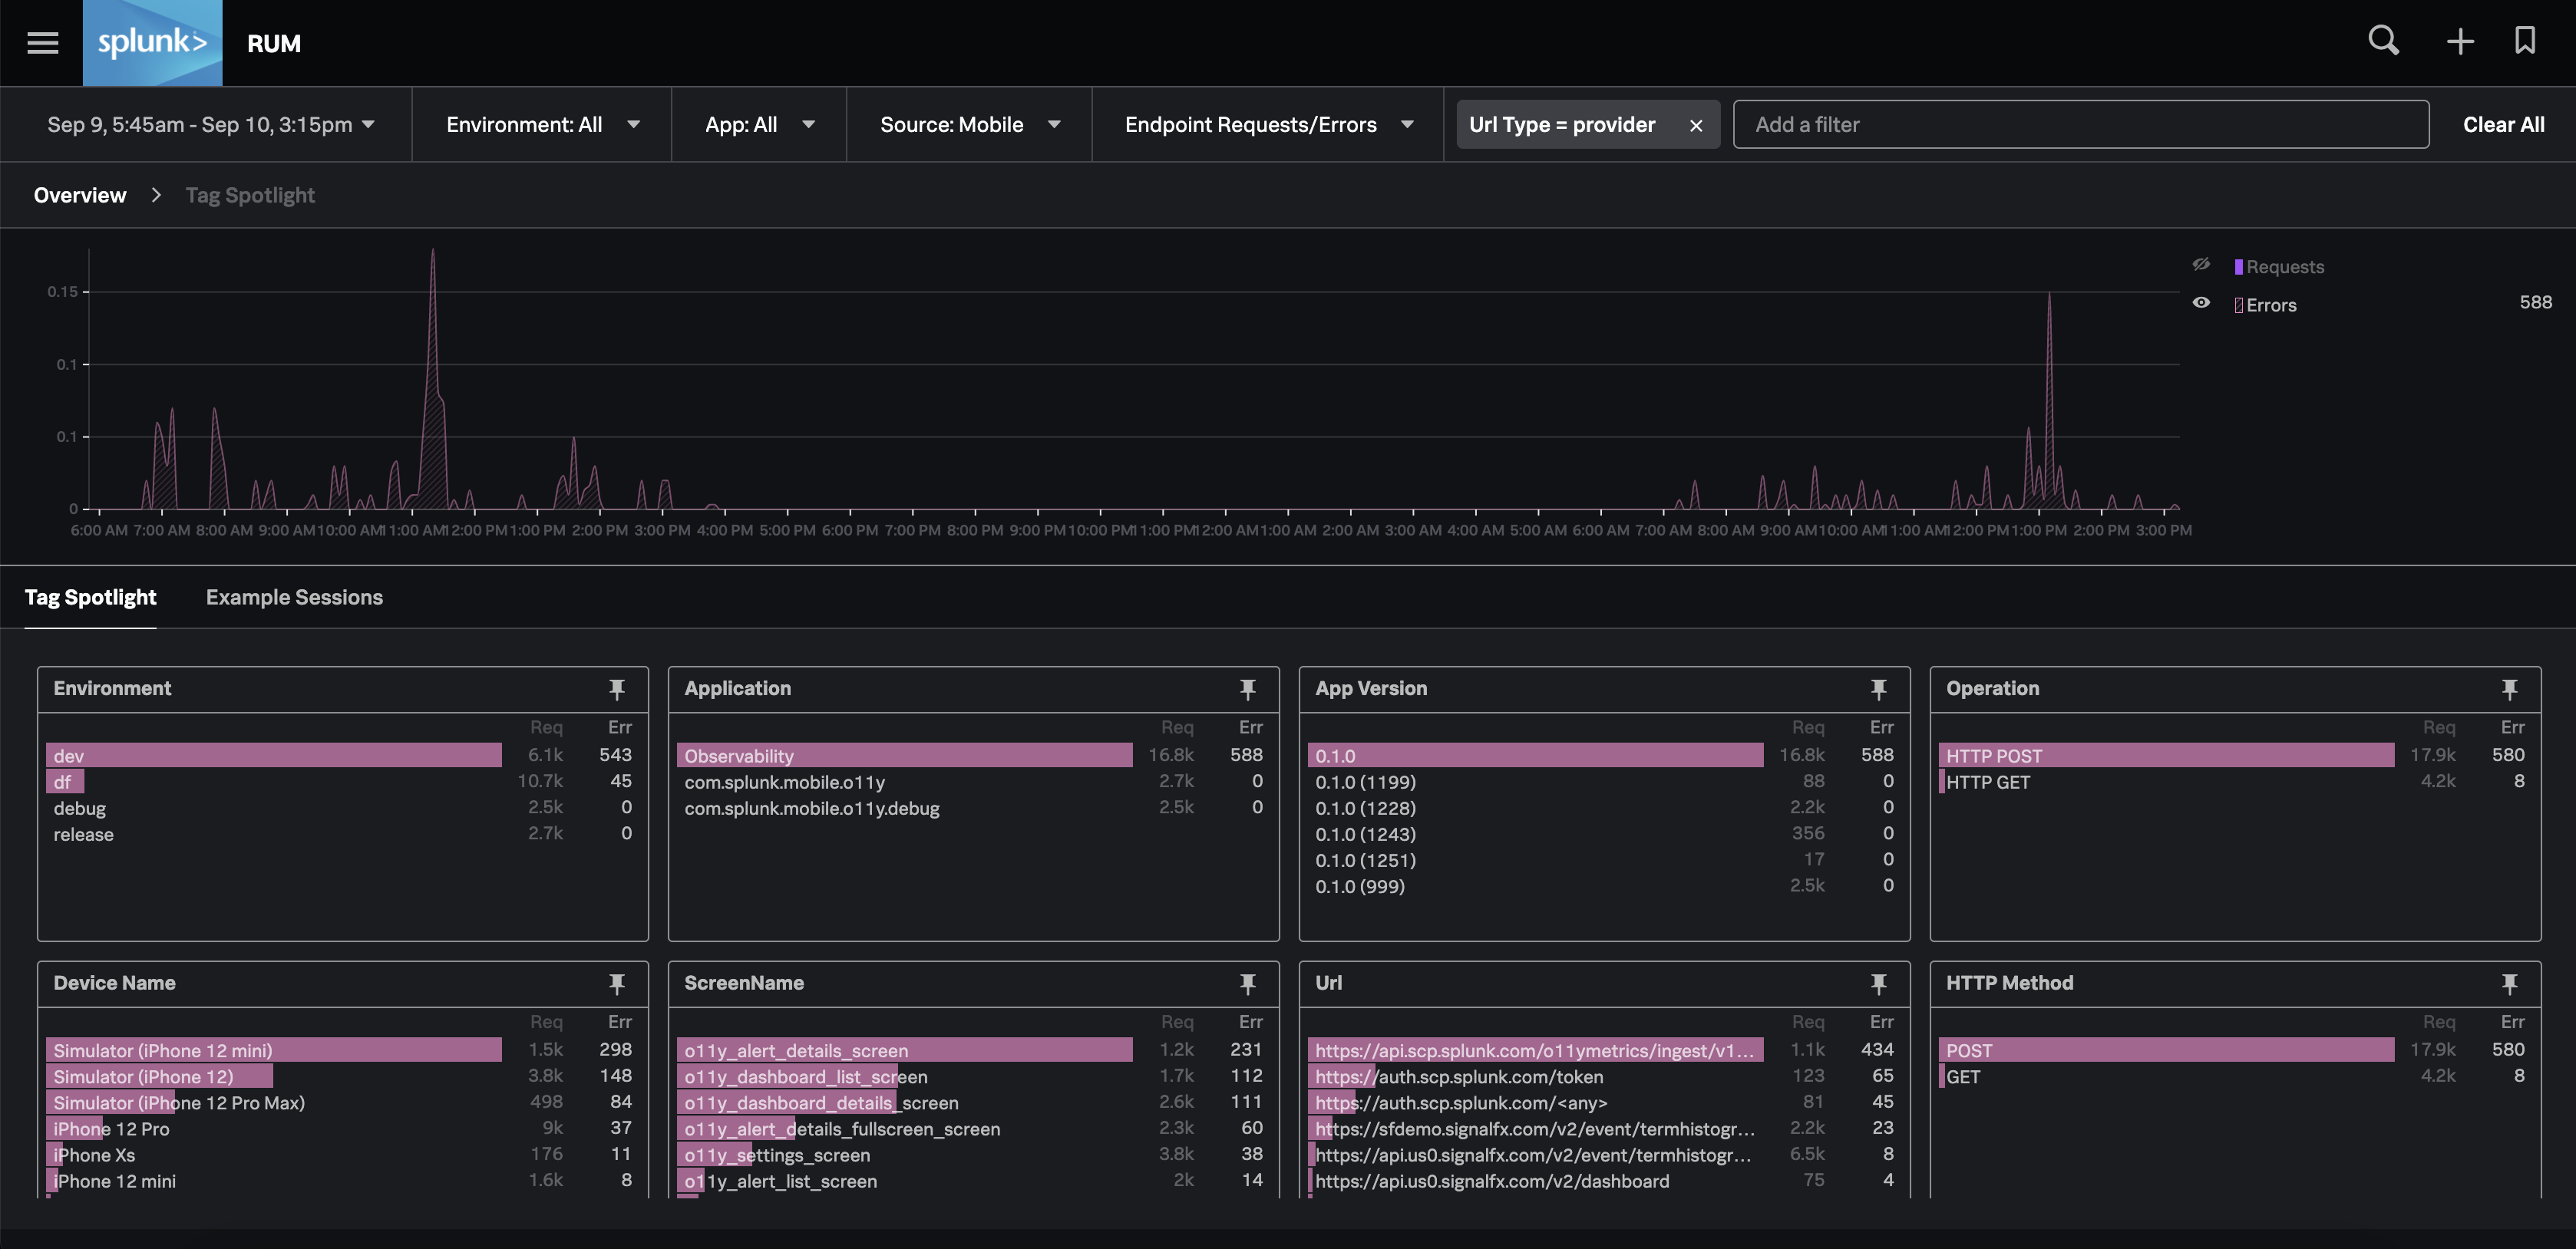Remove the Url Type = provider filter
2576x1249 pixels.
(1695, 125)
